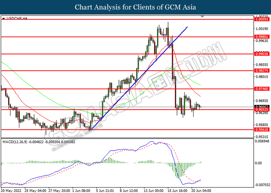
Task: Select the 0.95618 support price label
Action: point(262,130)
